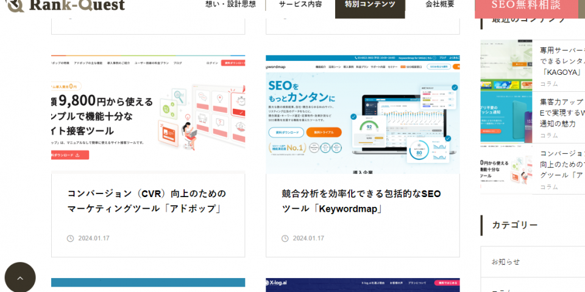Click the カテゴリー sidebar heading
This screenshot has width=585, height=292.
coord(515,225)
